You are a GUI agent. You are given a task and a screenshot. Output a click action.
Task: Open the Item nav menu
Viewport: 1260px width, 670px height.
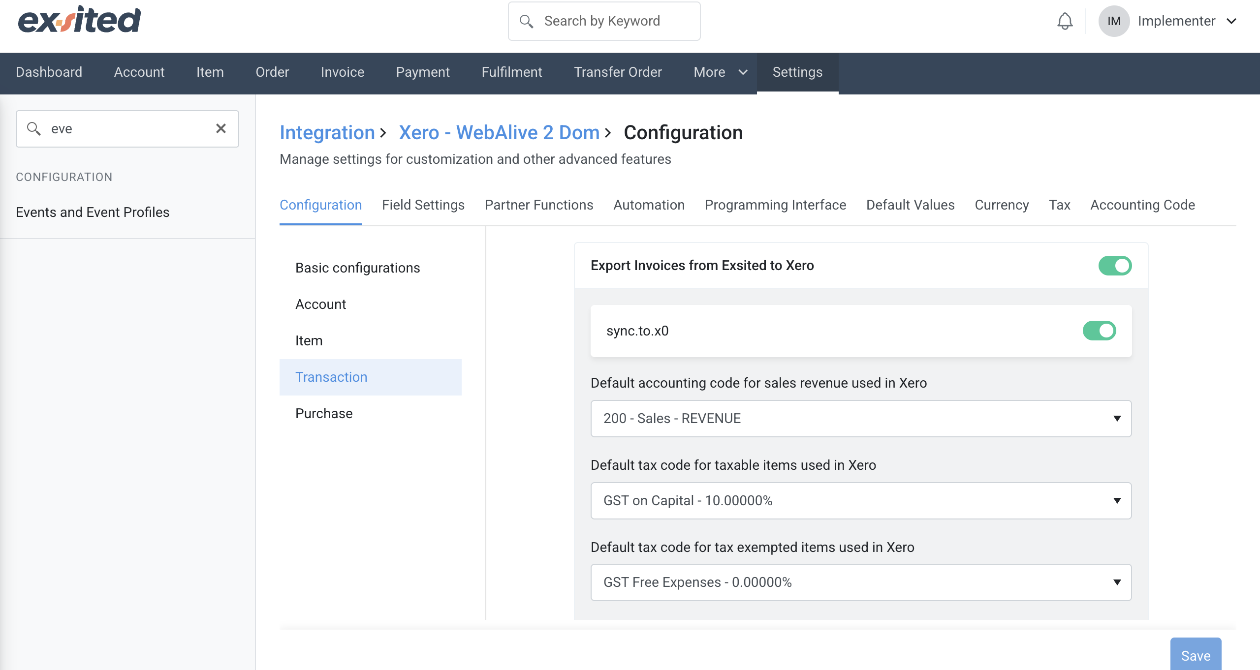coord(210,72)
